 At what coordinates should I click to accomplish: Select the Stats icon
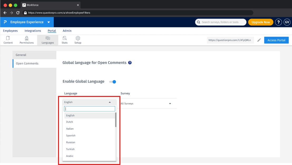pyautogui.click(x=65, y=38)
